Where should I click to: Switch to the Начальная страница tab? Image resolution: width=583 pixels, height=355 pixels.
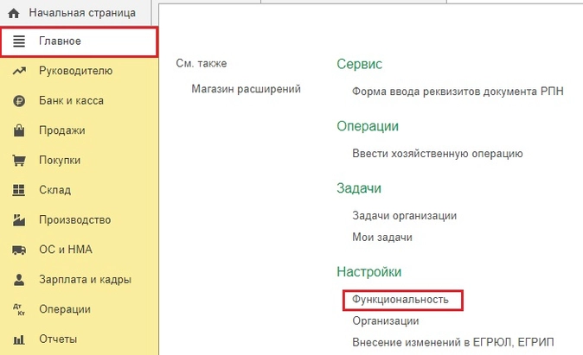(x=82, y=14)
